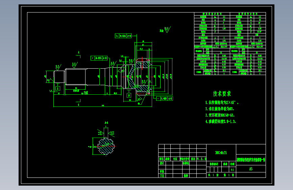Viewport: 293px width, 190px height.
Task: Click roughness symbol on shaft's leftmost end
Action: [58, 68]
